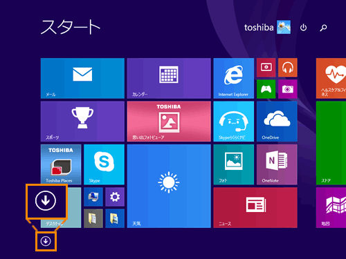Open the Music headphones tile
The height and width of the screenshot is (259, 346).
(x=288, y=68)
